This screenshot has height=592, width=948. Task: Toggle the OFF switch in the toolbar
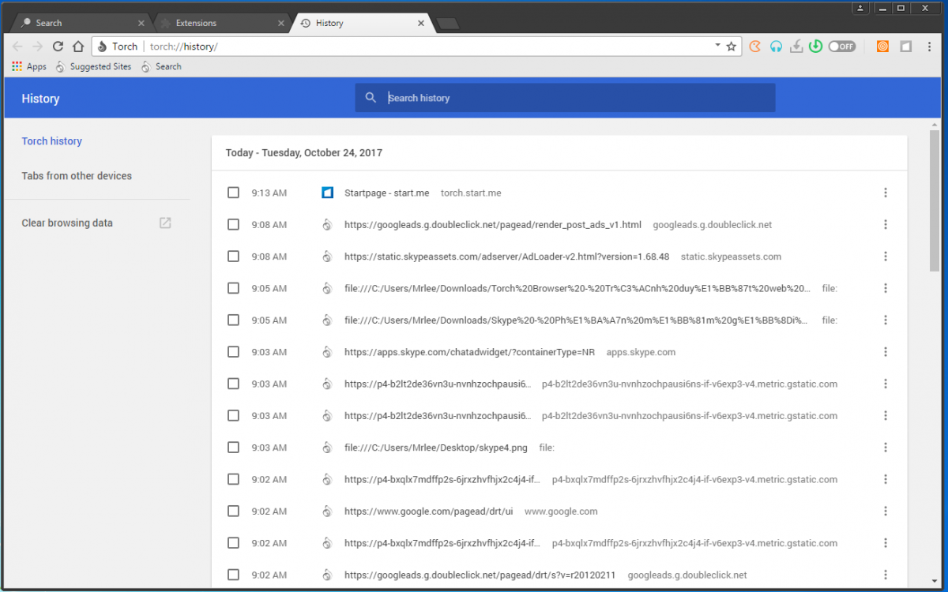coord(841,47)
